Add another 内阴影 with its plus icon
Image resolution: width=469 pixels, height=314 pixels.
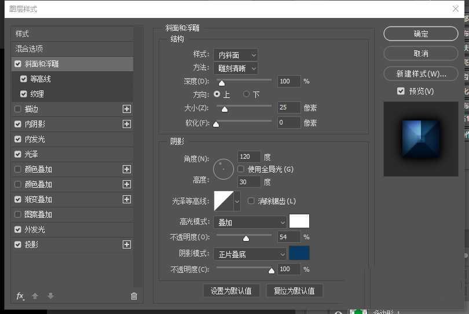pyautogui.click(x=127, y=124)
